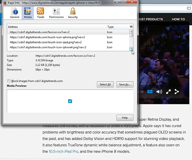Toggle HD quality on the video player
192x160 pixels.
(x=150, y=92)
